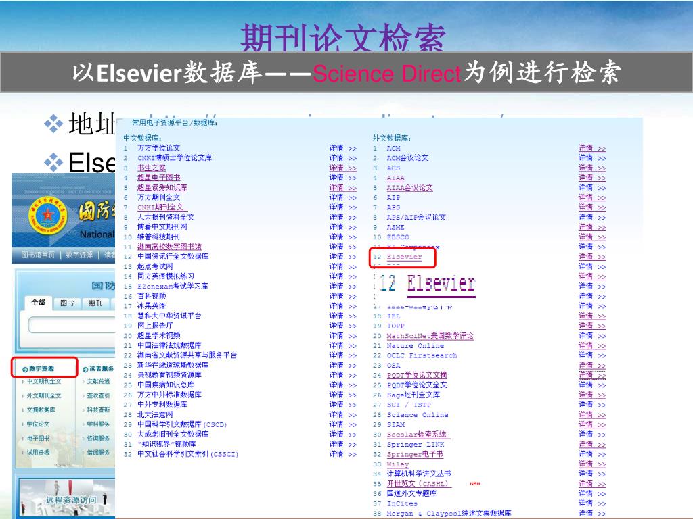This screenshot has width=693, height=519.
Task: Click 详情 >> in the Elsevier row
Action: 592,256
